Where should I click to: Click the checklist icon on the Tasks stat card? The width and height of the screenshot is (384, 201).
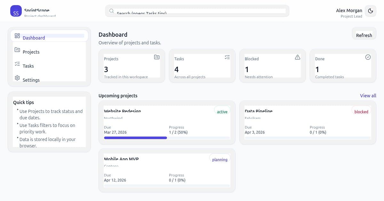(227, 57)
